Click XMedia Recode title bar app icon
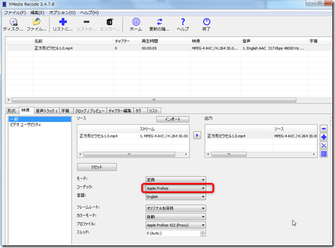Viewport: 335px width, 248px height. (x=4, y=4)
